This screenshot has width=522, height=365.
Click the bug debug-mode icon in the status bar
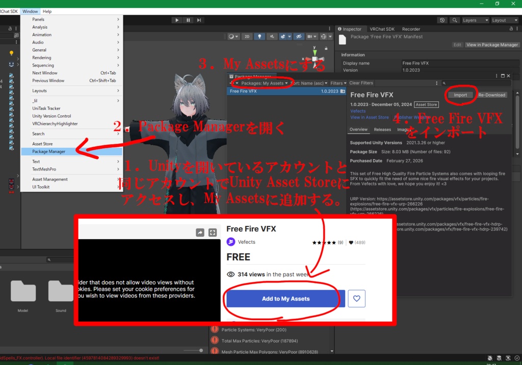(x=490, y=358)
